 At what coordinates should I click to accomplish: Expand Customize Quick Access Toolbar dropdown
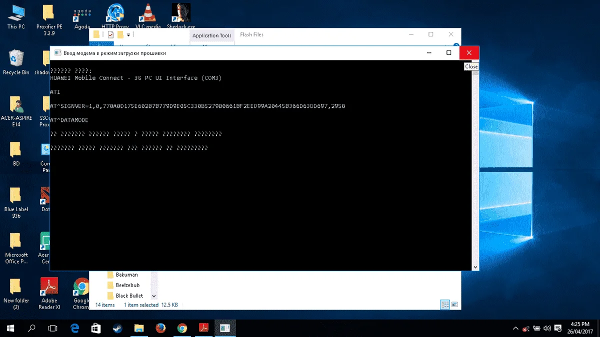(x=128, y=34)
